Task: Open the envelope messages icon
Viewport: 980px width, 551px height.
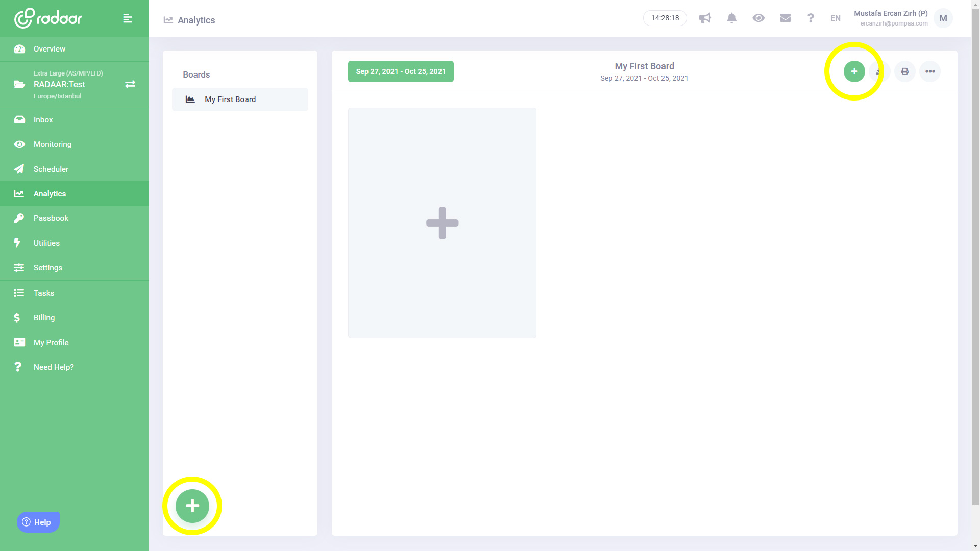Action: (x=785, y=18)
